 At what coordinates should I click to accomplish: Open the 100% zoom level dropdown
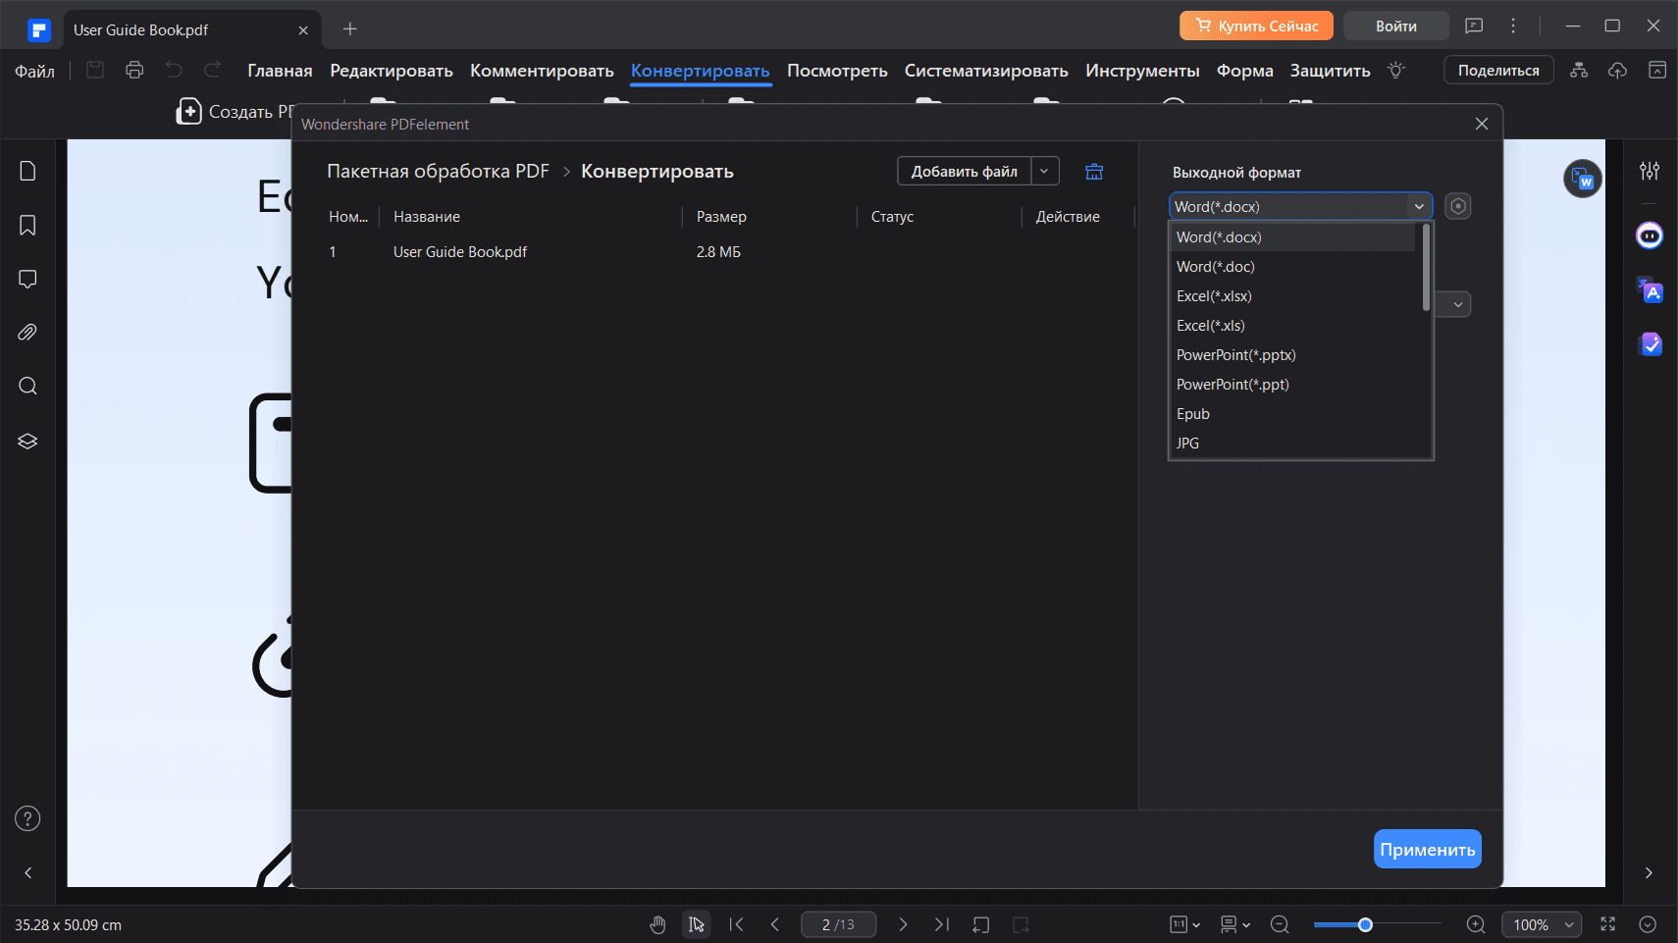click(1542, 924)
